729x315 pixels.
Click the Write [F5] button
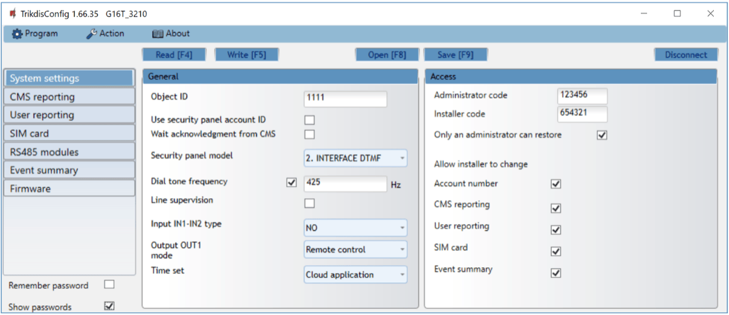point(246,55)
